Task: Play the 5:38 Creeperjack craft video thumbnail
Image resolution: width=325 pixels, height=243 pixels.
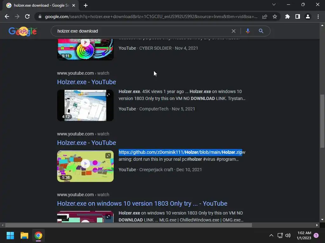Action: point(85,166)
